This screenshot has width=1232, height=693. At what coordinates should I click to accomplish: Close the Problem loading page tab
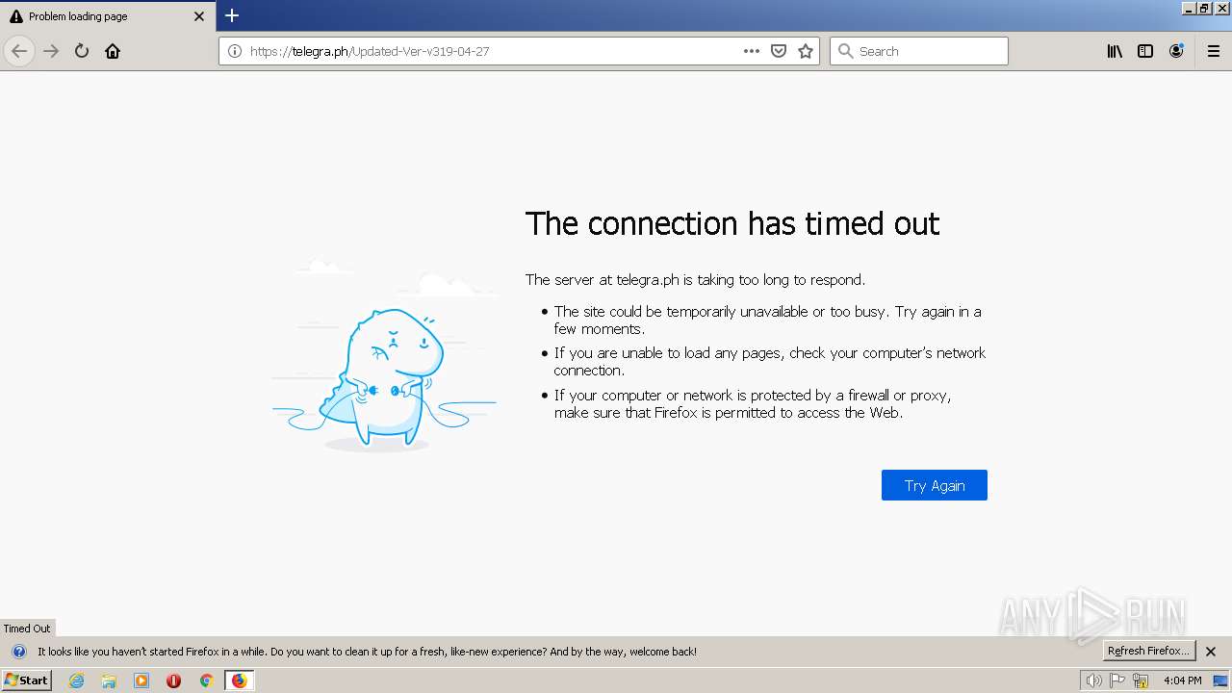(x=199, y=16)
